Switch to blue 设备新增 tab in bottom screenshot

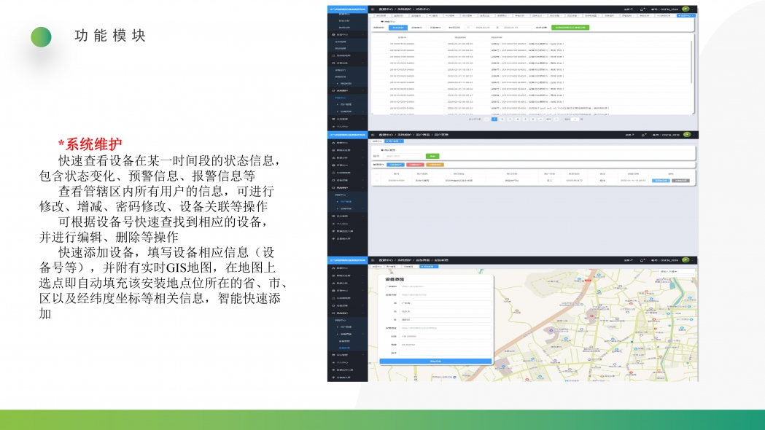(428, 267)
